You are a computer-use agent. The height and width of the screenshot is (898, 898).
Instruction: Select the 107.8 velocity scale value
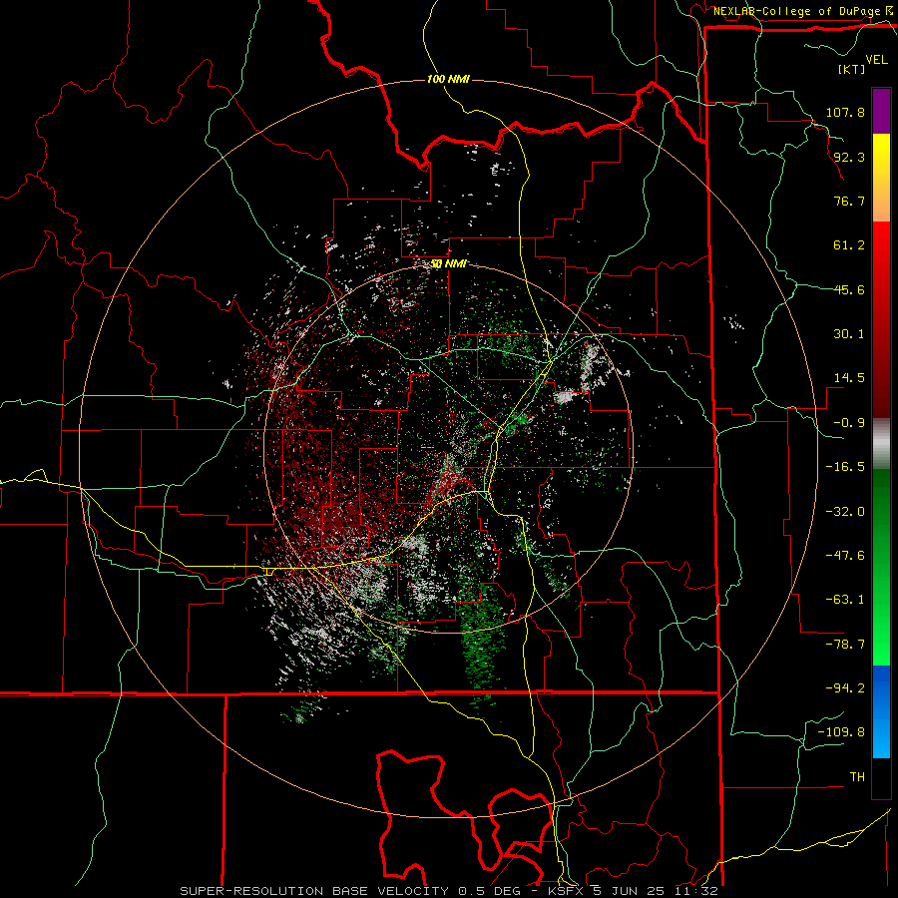coord(845,112)
